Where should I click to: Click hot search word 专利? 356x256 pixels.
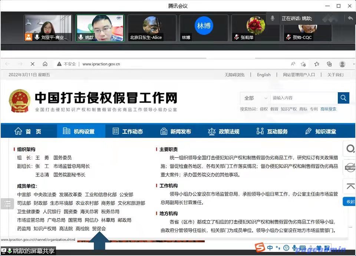[314, 109]
